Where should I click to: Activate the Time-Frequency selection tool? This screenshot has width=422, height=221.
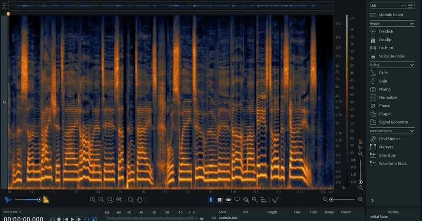point(220,200)
